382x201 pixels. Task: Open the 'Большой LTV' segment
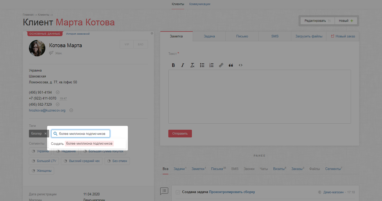click(44, 161)
